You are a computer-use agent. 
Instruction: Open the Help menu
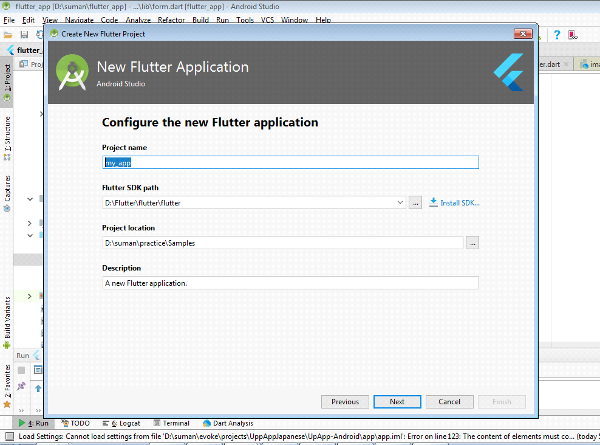click(x=323, y=20)
